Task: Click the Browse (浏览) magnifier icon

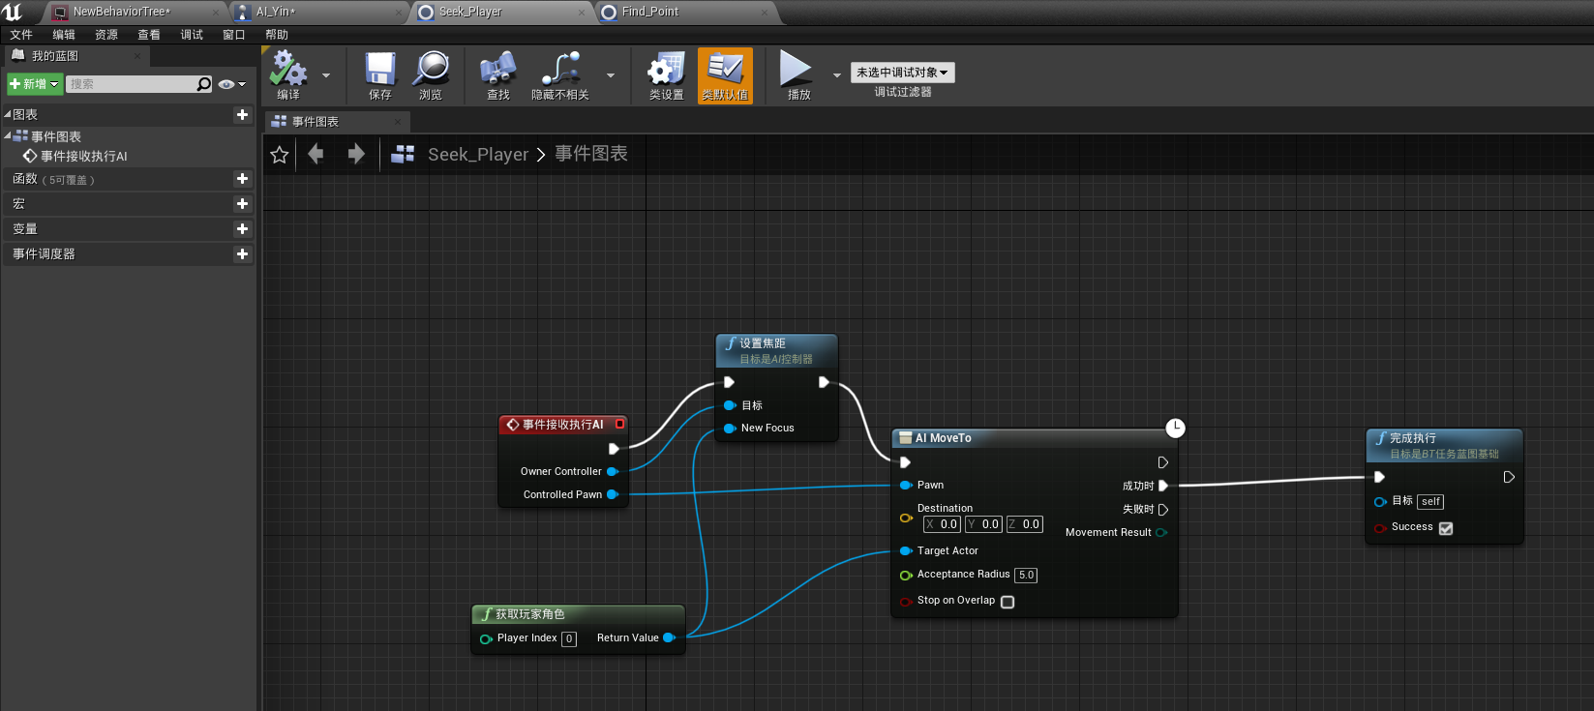Action: click(x=431, y=75)
